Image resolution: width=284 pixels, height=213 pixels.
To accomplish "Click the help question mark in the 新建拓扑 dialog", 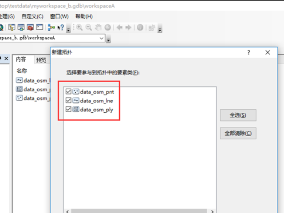I will tap(248, 52).
